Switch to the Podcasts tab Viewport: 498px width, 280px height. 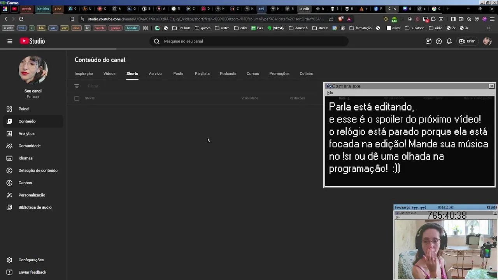click(228, 73)
